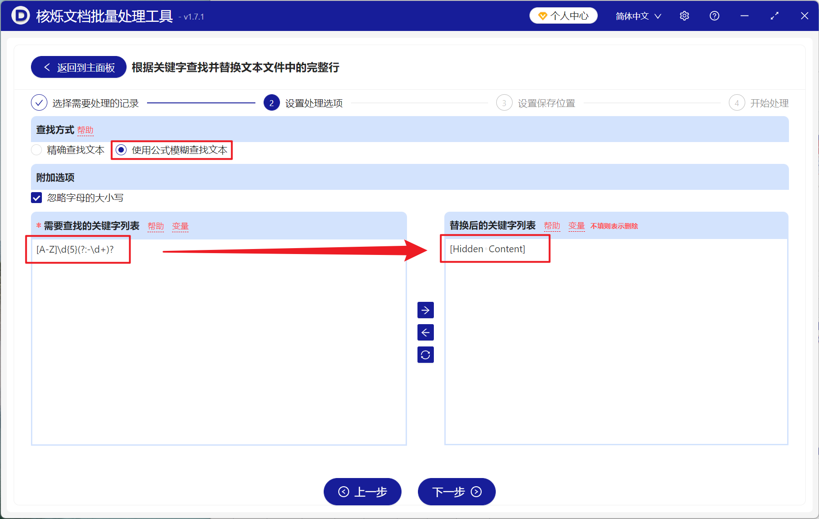The height and width of the screenshot is (519, 819).
Task: Click the move-right transfer arrow icon
Action: pos(425,310)
